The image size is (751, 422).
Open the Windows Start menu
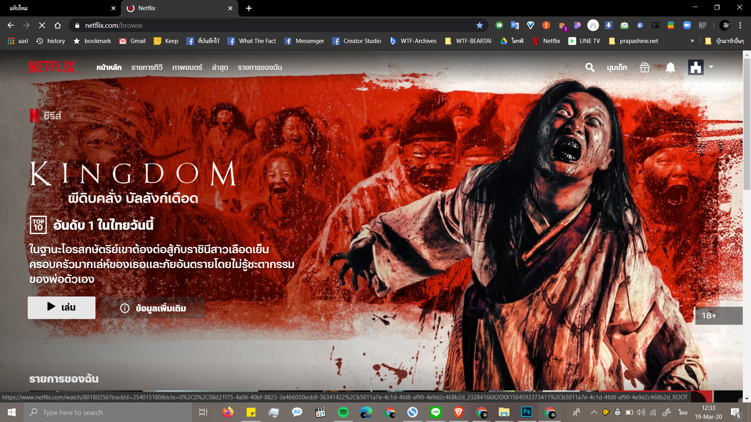(x=12, y=412)
